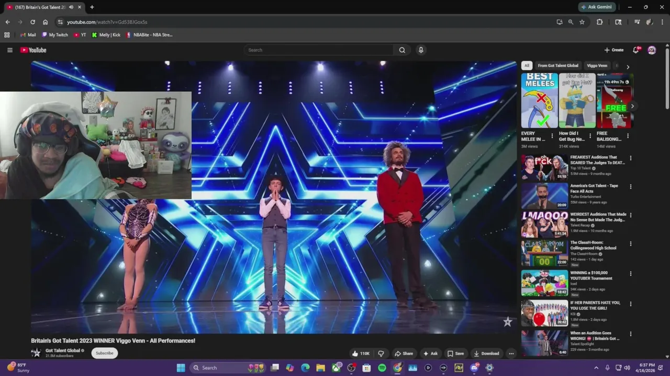
Task: Open YouTube notifications bell
Action: point(636,50)
